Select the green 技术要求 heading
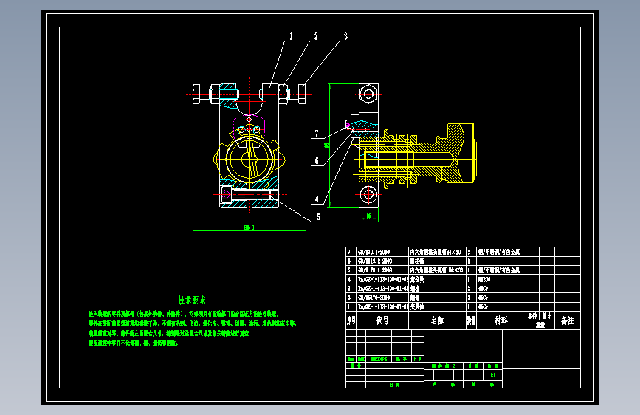640x415 pixels. [192, 301]
